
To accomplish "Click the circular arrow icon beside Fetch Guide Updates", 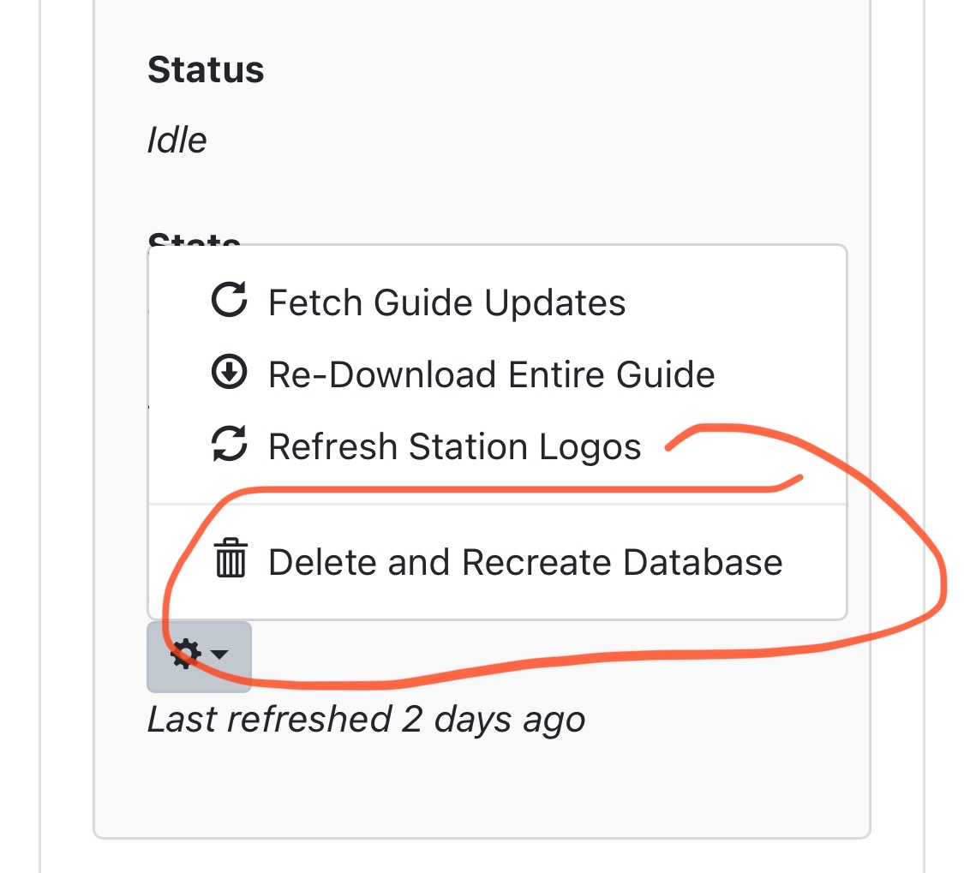I will pyautogui.click(x=229, y=301).
